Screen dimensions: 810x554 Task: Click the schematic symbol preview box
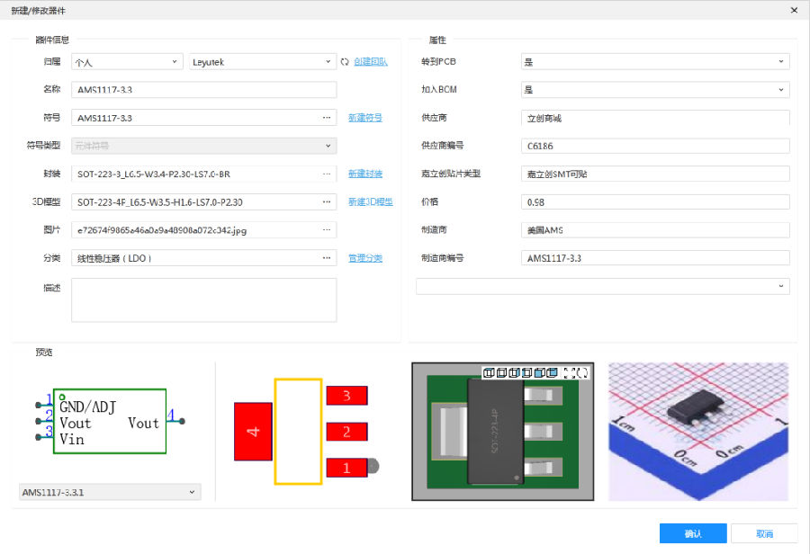pyautogui.click(x=110, y=421)
